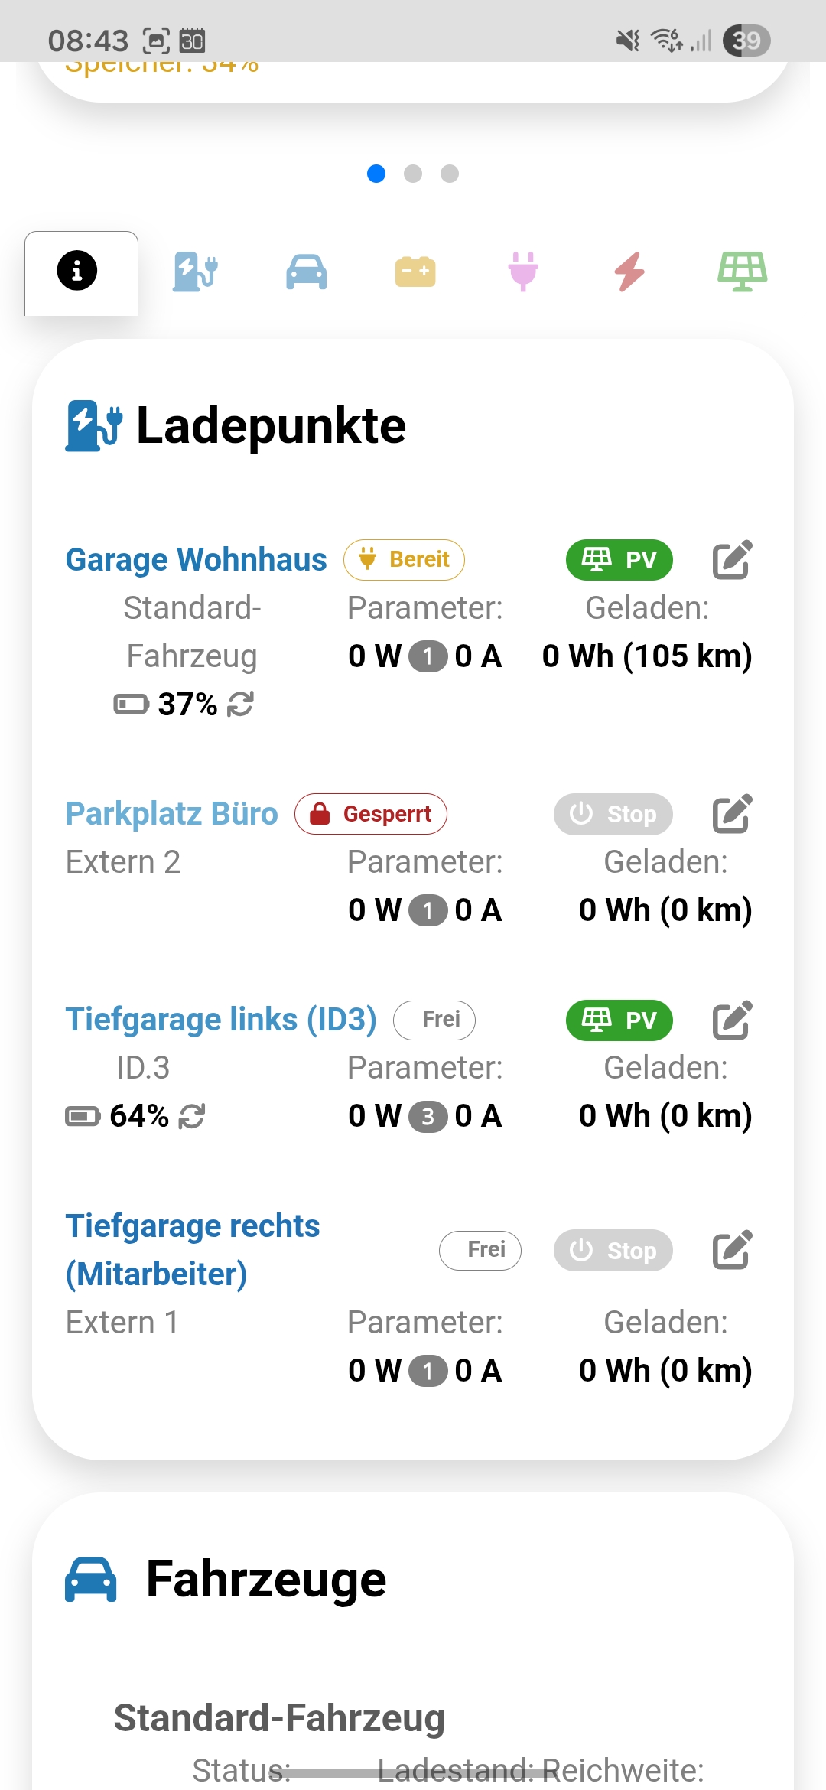Click the Garage Wohnhaus charge point name
Viewport: 826px width, 1790px height.
coord(196,560)
